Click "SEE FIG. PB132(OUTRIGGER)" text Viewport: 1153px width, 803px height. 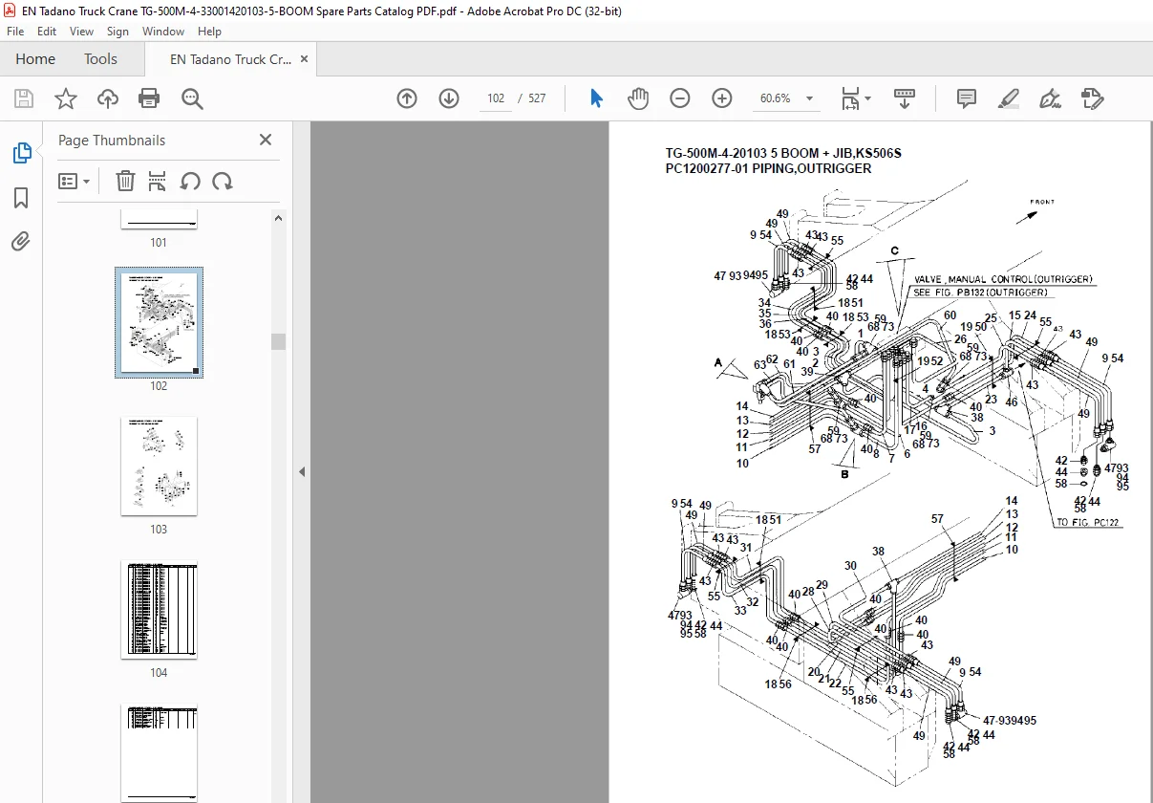click(x=980, y=293)
